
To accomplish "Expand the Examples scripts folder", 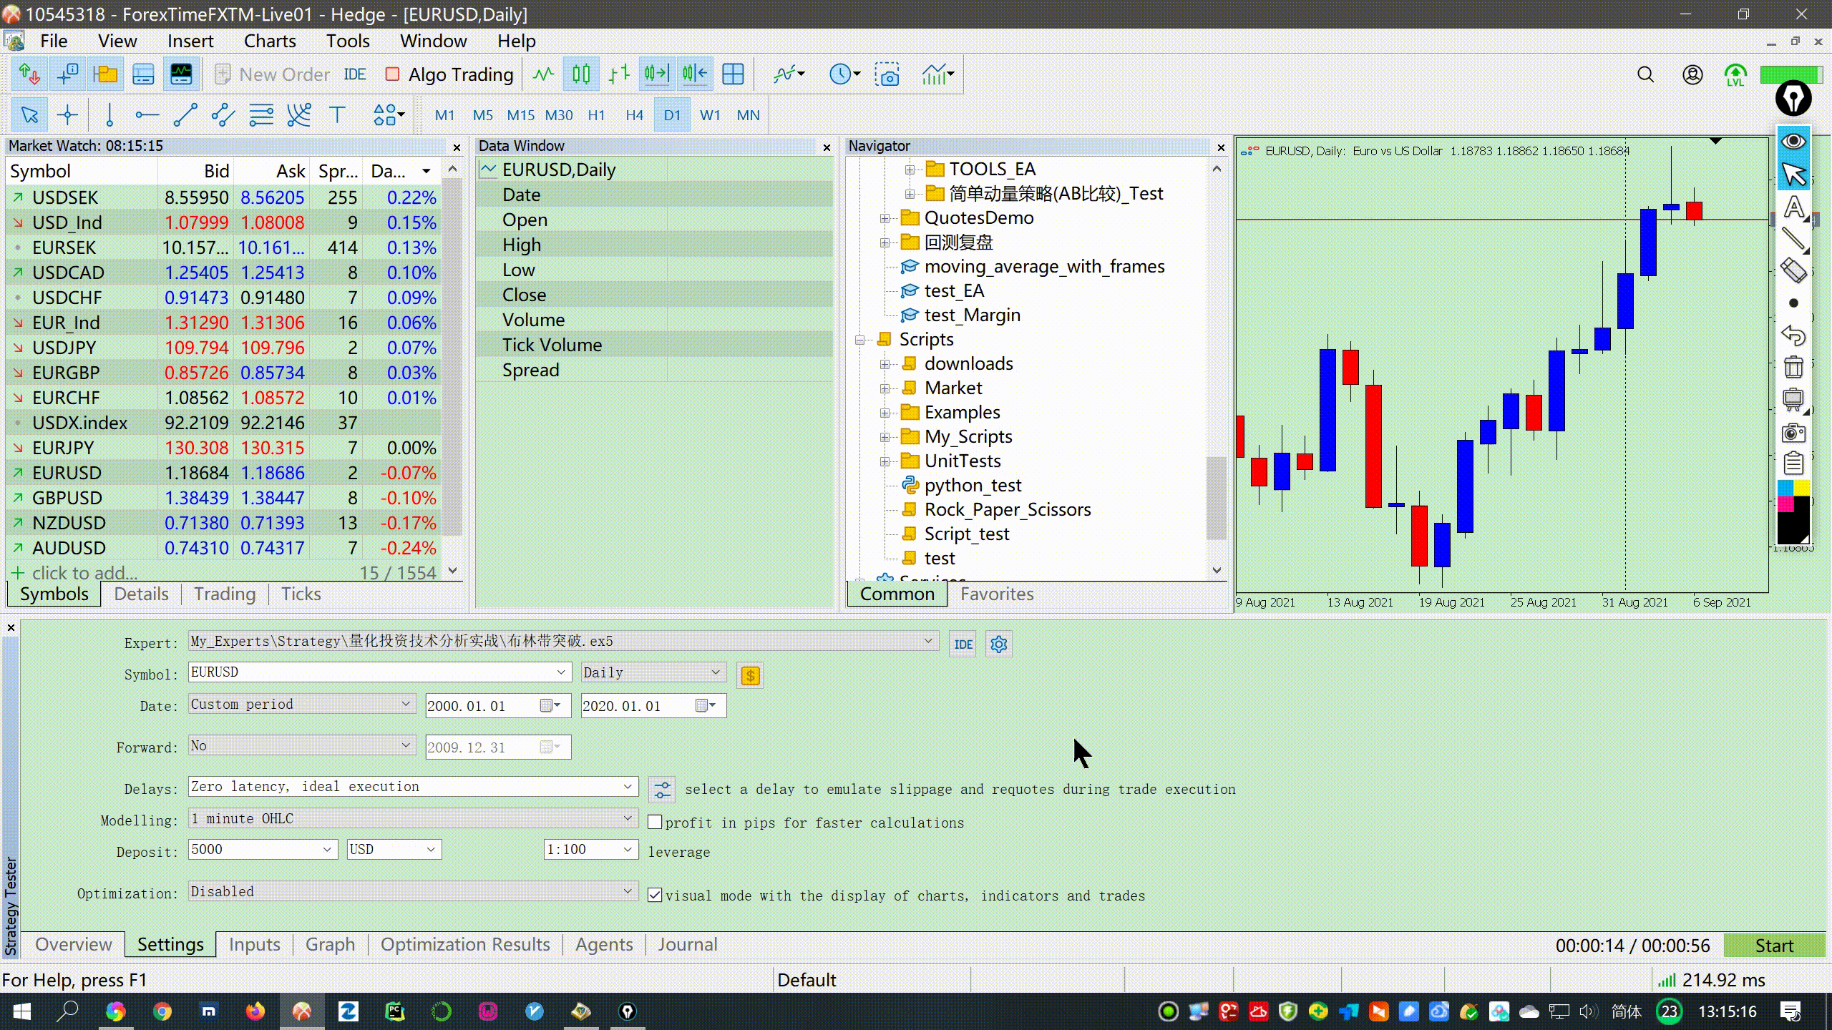I will 885,413.
